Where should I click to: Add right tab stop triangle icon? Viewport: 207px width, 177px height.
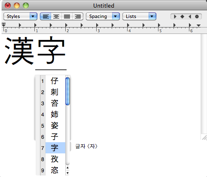click(x=190, y=17)
